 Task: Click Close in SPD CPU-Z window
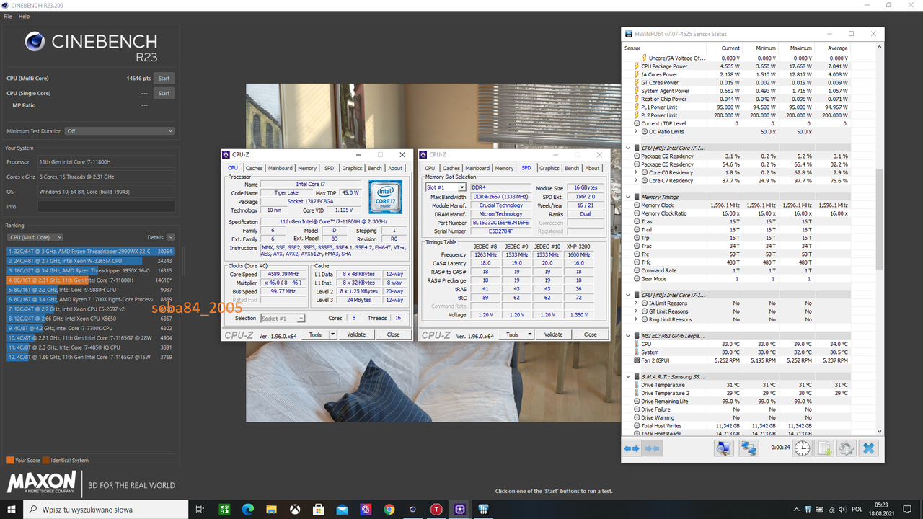tap(590, 334)
